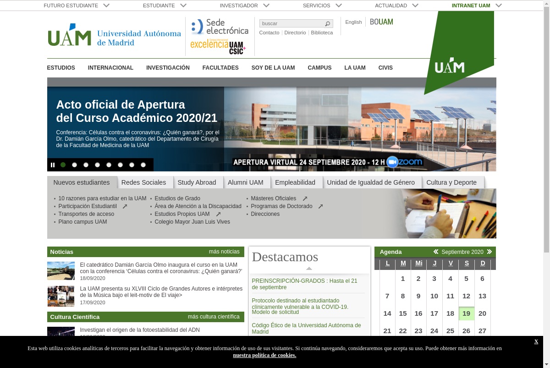Go to previous month in Agenda

point(436,252)
